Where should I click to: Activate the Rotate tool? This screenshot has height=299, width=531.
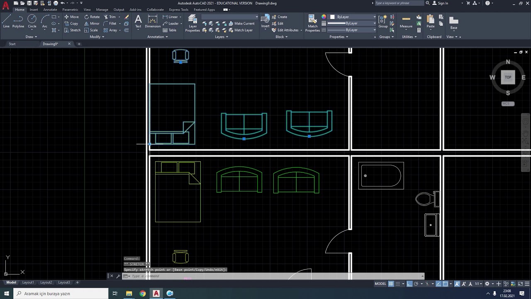92,17
